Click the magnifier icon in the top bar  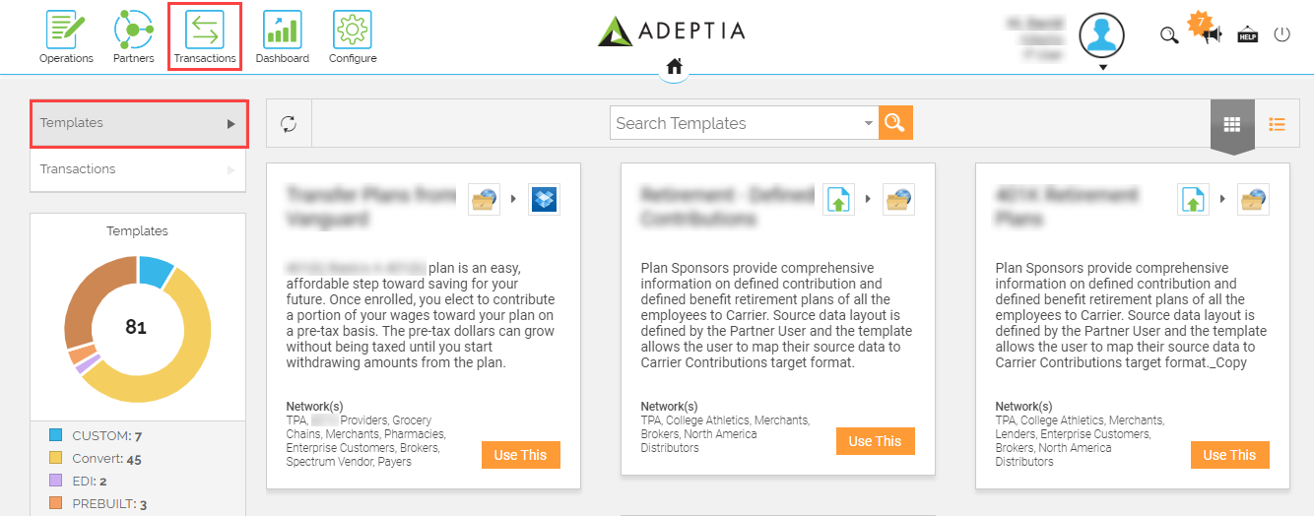(x=1168, y=35)
